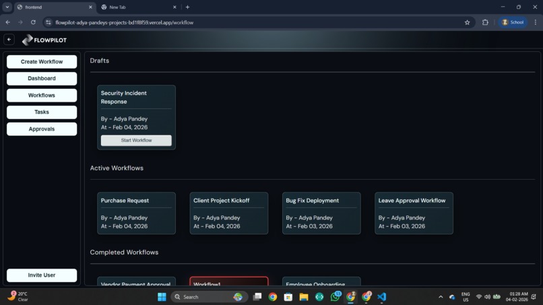Viewport: 543px width, 305px height.
Task: Open the Windows Start menu
Action: tap(162, 297)
